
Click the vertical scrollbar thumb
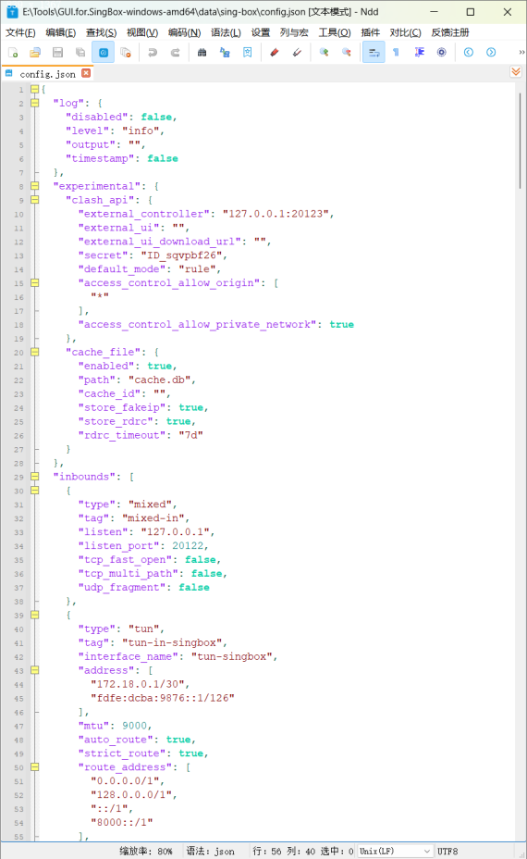pyautogui.click(x=520, y=142)
